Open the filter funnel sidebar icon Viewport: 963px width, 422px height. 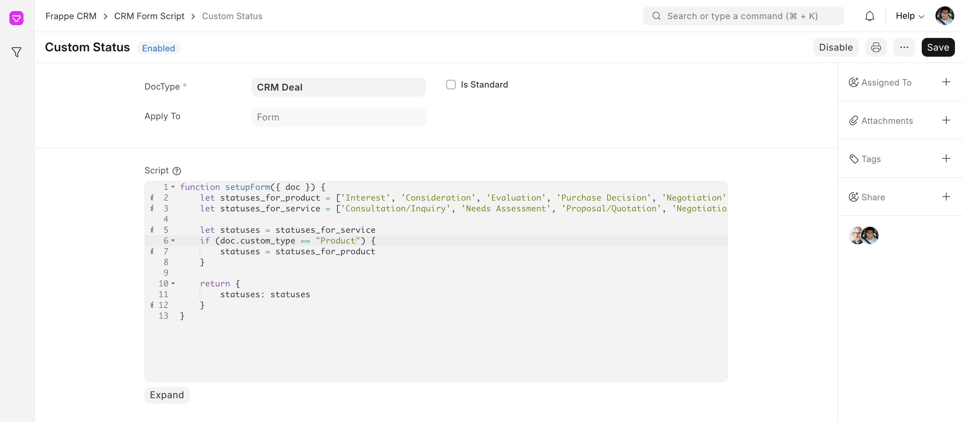point(16,52)
